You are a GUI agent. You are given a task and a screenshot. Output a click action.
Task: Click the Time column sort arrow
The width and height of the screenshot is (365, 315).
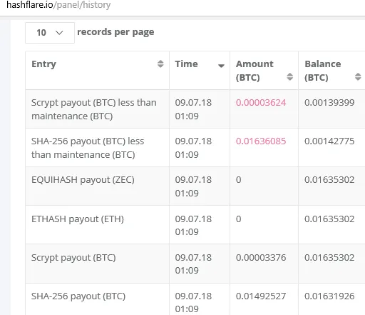(221, 66)
